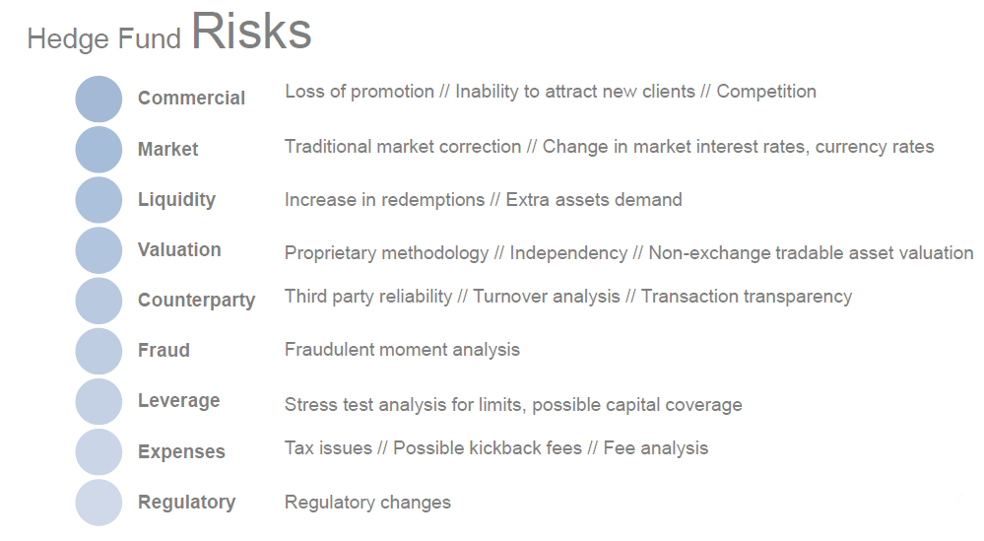Select the circle next to Fraud
The image size is (984, 541).
click(x=98, y=351)
